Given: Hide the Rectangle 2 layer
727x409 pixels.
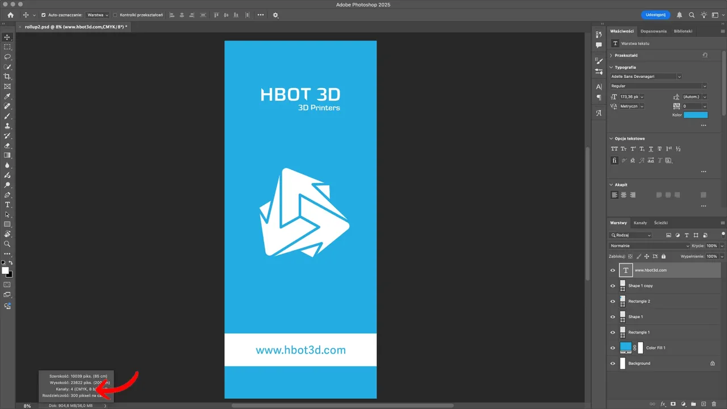Looking at the screenshot, I should [x=612, y=301].
